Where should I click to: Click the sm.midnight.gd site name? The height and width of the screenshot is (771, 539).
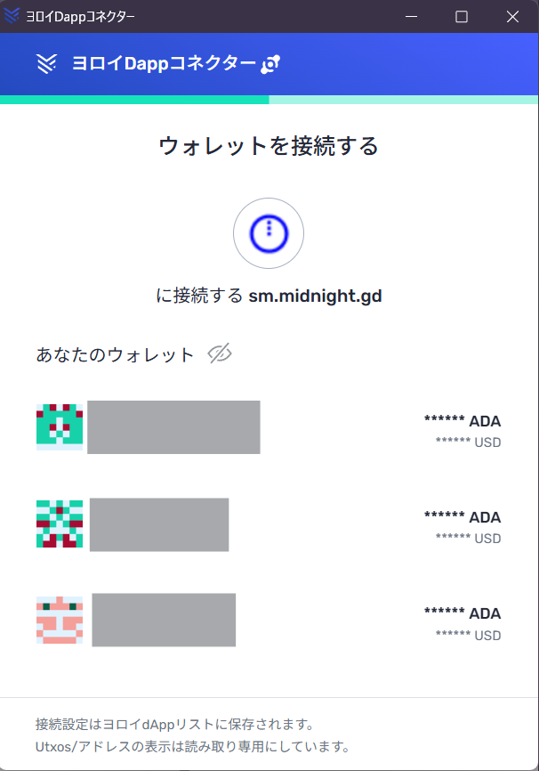315,296
